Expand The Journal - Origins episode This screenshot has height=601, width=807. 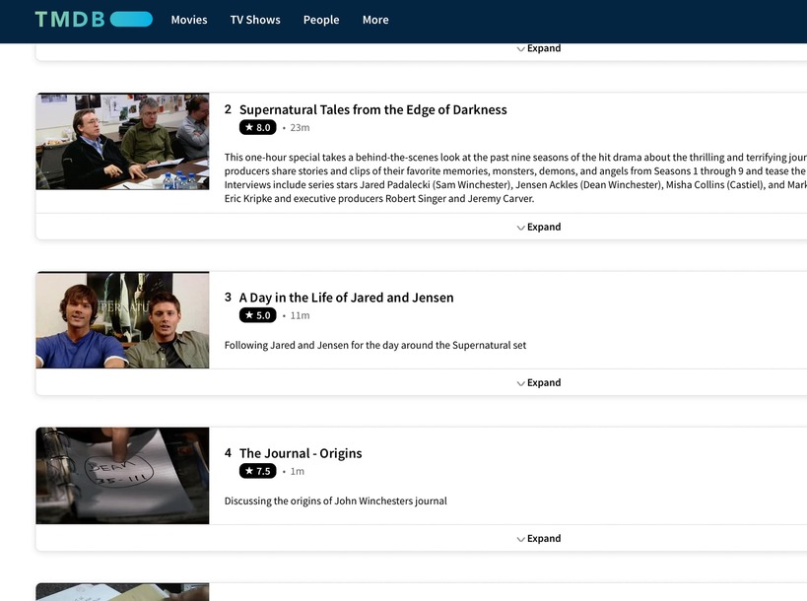click(539, 539)
